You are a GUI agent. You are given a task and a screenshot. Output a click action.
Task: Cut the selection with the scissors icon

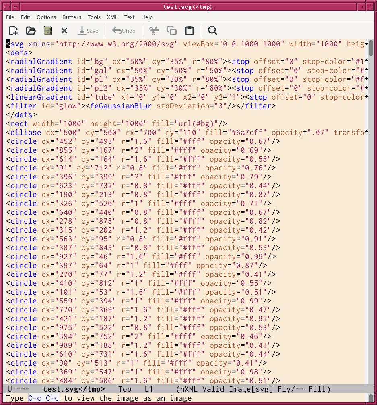pos(154,31)
